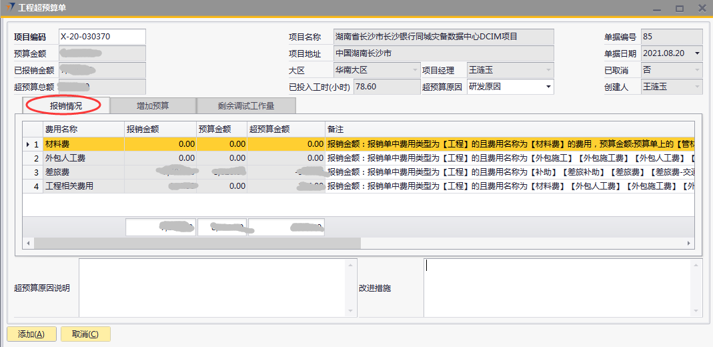Open the 创建人 dropdown
This screenshot has height=347, width=713.
[x=697, y=87]
